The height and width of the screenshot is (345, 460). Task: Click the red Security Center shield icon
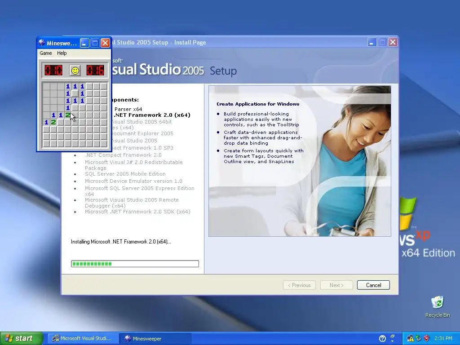pos(426,339)
